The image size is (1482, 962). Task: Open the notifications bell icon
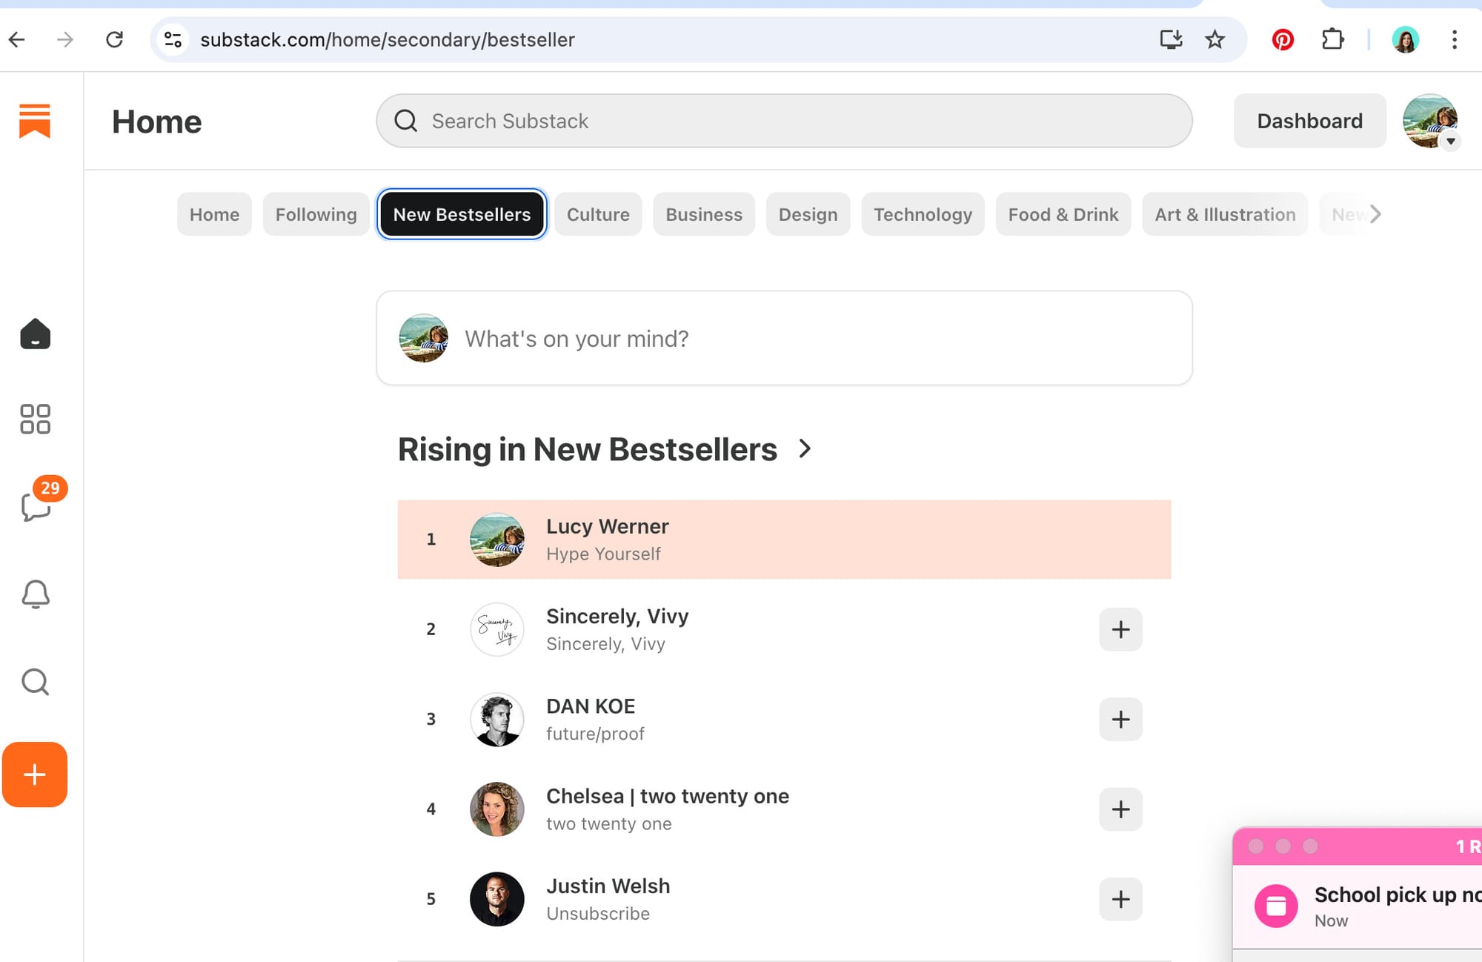36,594
